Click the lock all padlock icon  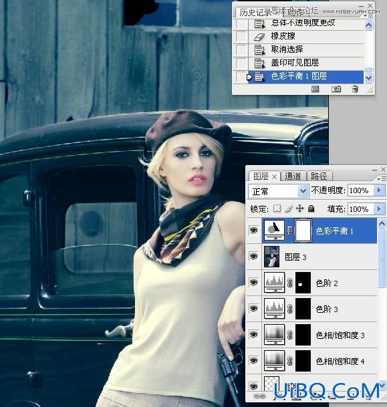(x=311, y=209)
